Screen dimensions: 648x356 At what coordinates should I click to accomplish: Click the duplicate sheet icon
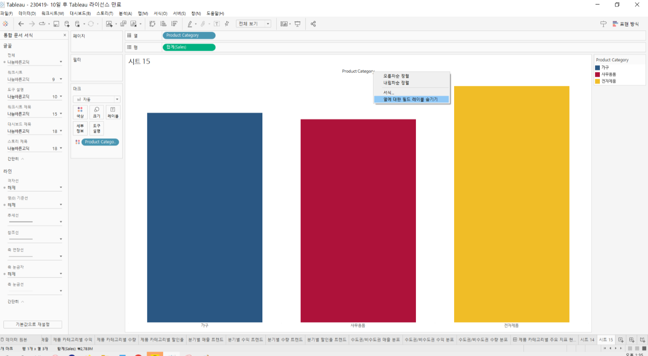(x=123, y=24)
